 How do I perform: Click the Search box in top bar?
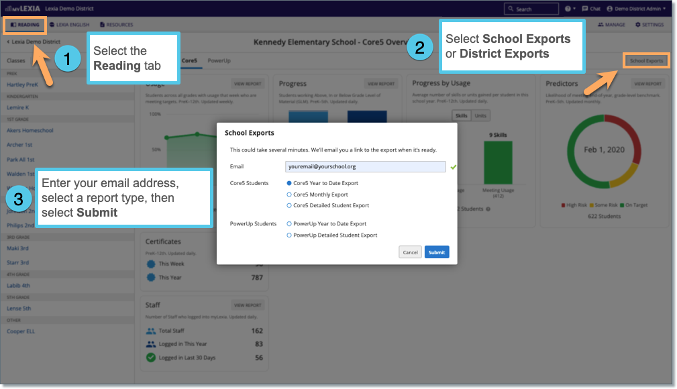[531, 9]
